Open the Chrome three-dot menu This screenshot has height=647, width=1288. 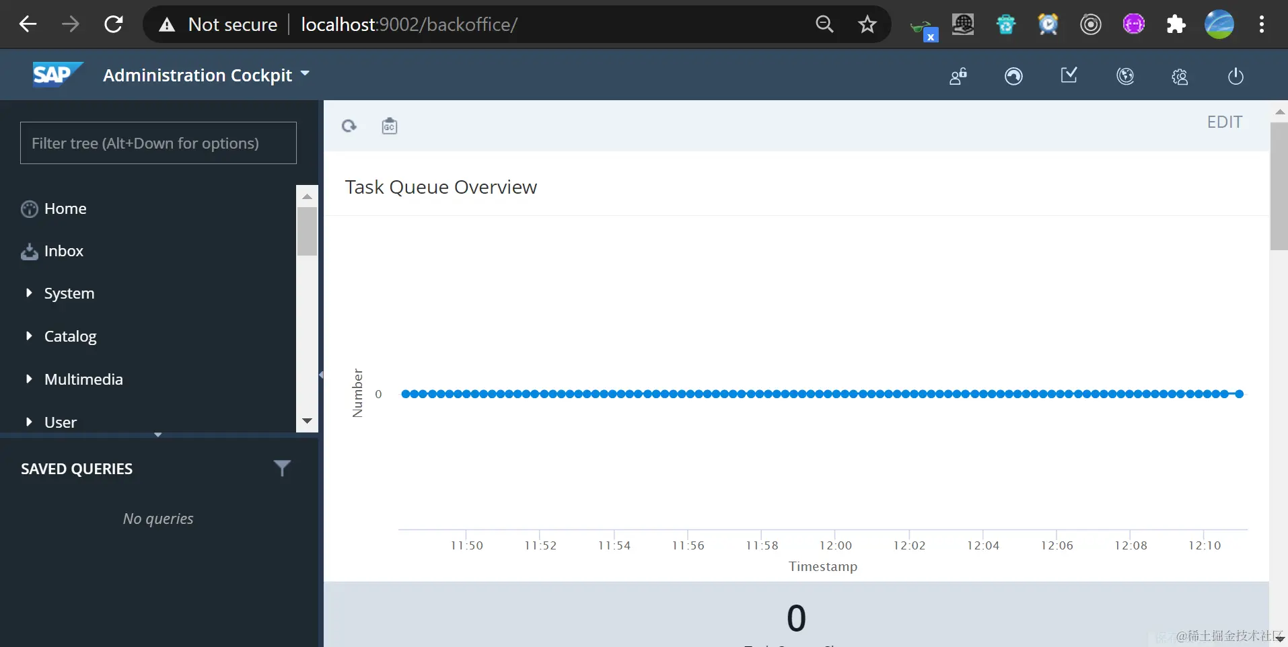(1262, 25)
